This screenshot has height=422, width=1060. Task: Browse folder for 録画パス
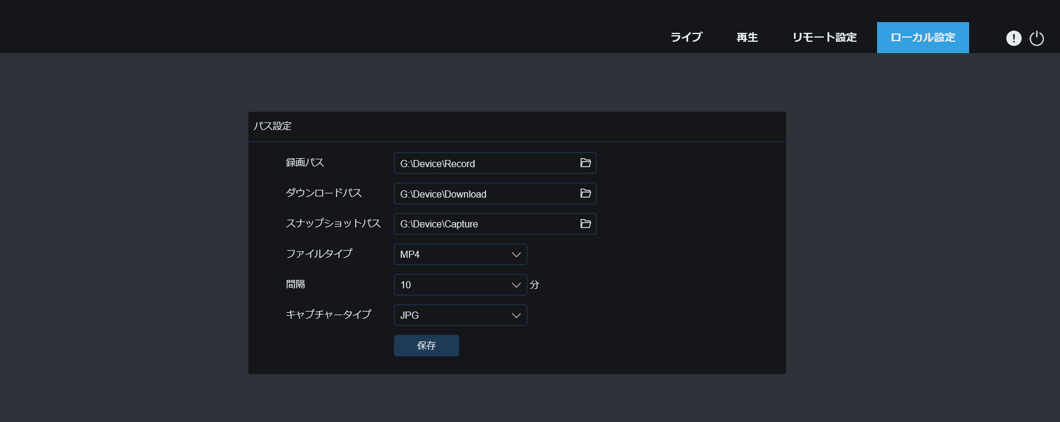click(585, 163)
